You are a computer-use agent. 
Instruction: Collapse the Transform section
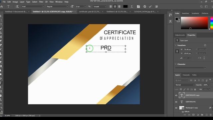pyautogui.click(x=175, y=45)
